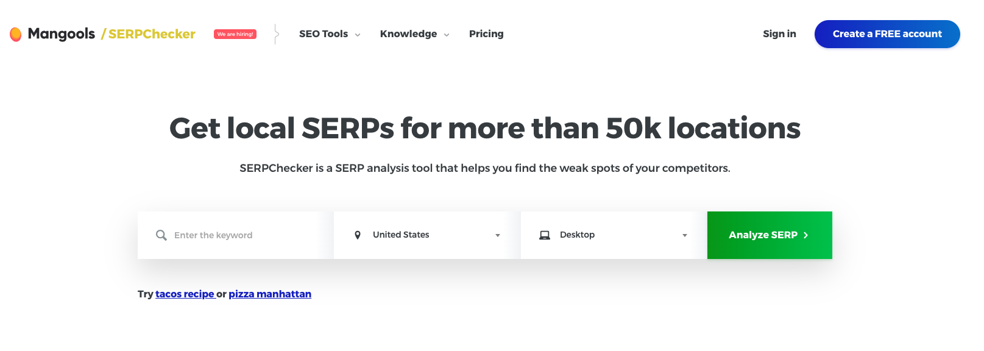
Task: Open the tacos recipe example link
Action: (x=185, y=294)
